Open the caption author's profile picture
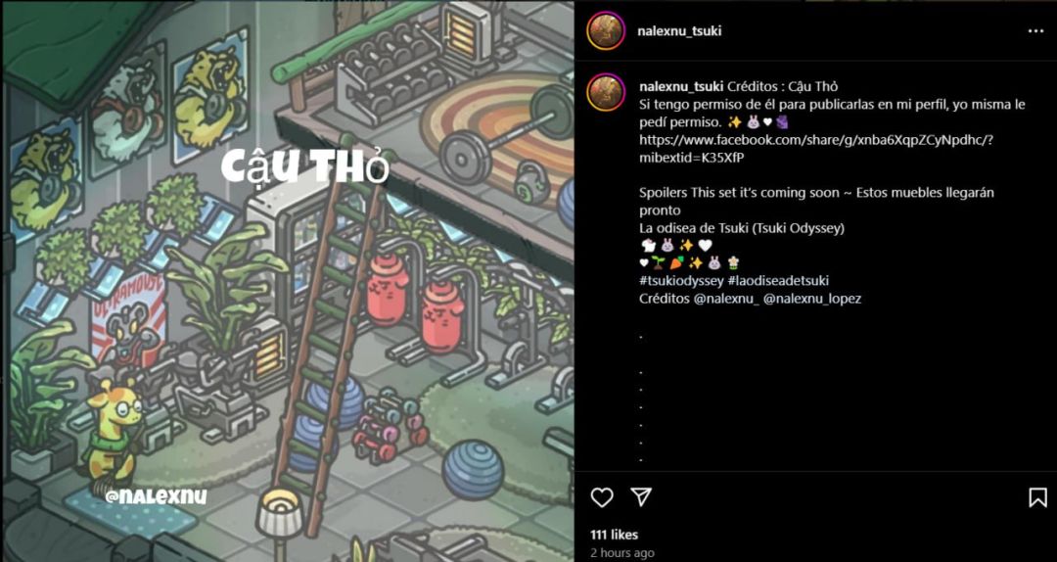Screen dimensions: 1057x562 (606, 92)
